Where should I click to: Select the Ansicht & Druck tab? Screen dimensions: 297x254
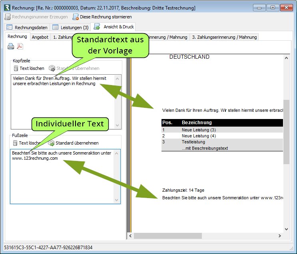point(114,27)
